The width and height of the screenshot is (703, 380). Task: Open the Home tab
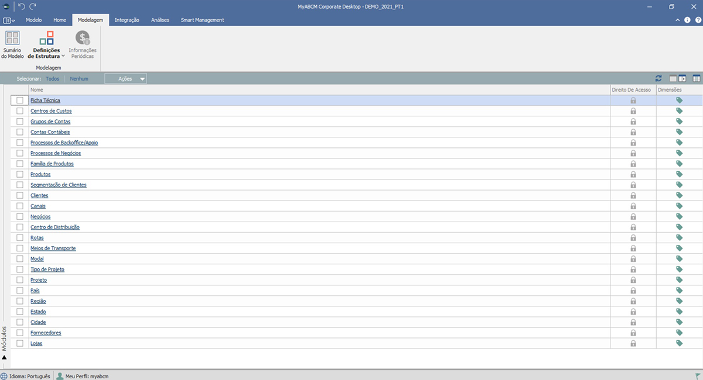(60, 20)
